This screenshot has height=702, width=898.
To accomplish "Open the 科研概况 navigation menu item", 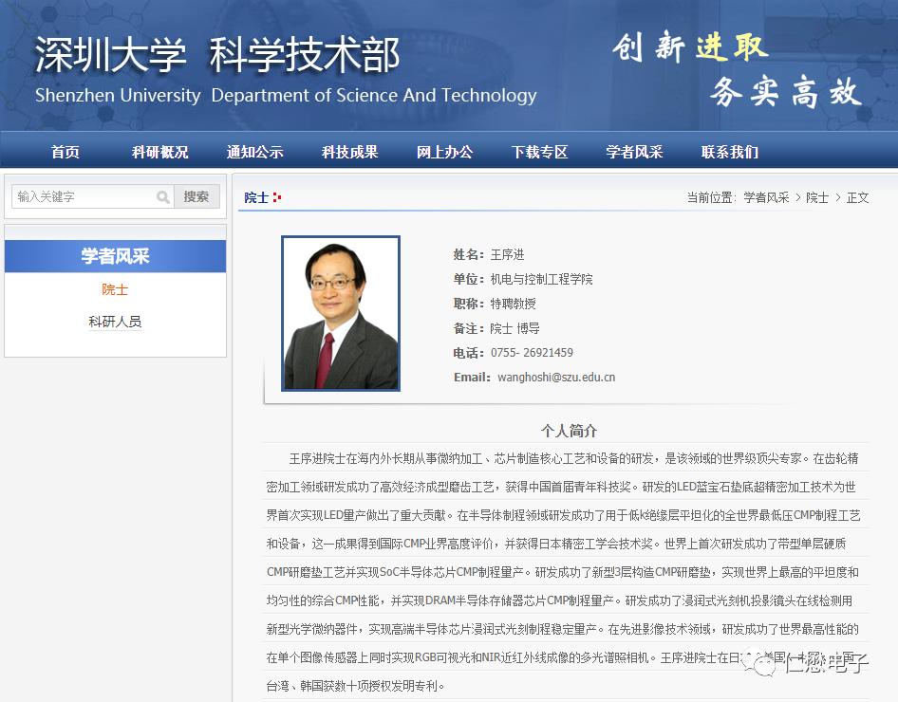I will 160,152.
